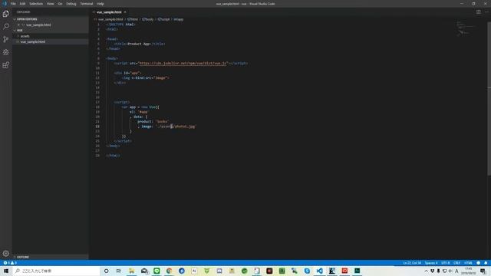Show hidden system tray icons
This screenshot has height=276, width=491.
point(426,271)
